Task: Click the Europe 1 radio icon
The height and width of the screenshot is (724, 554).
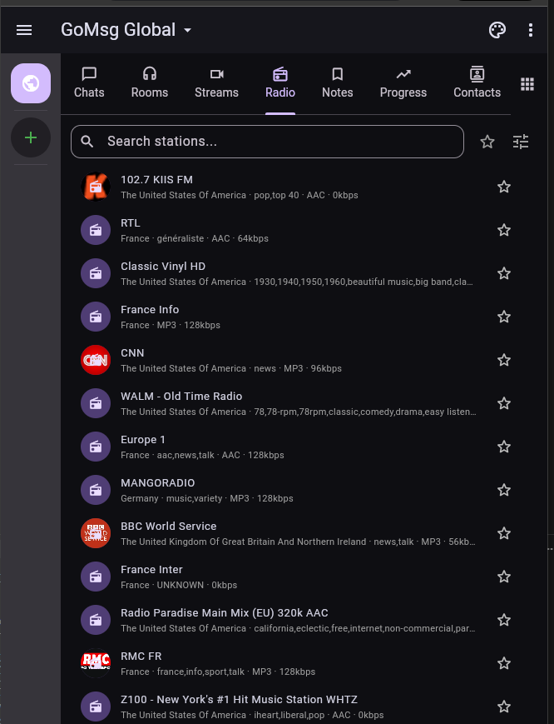Action: click(96, 447)
